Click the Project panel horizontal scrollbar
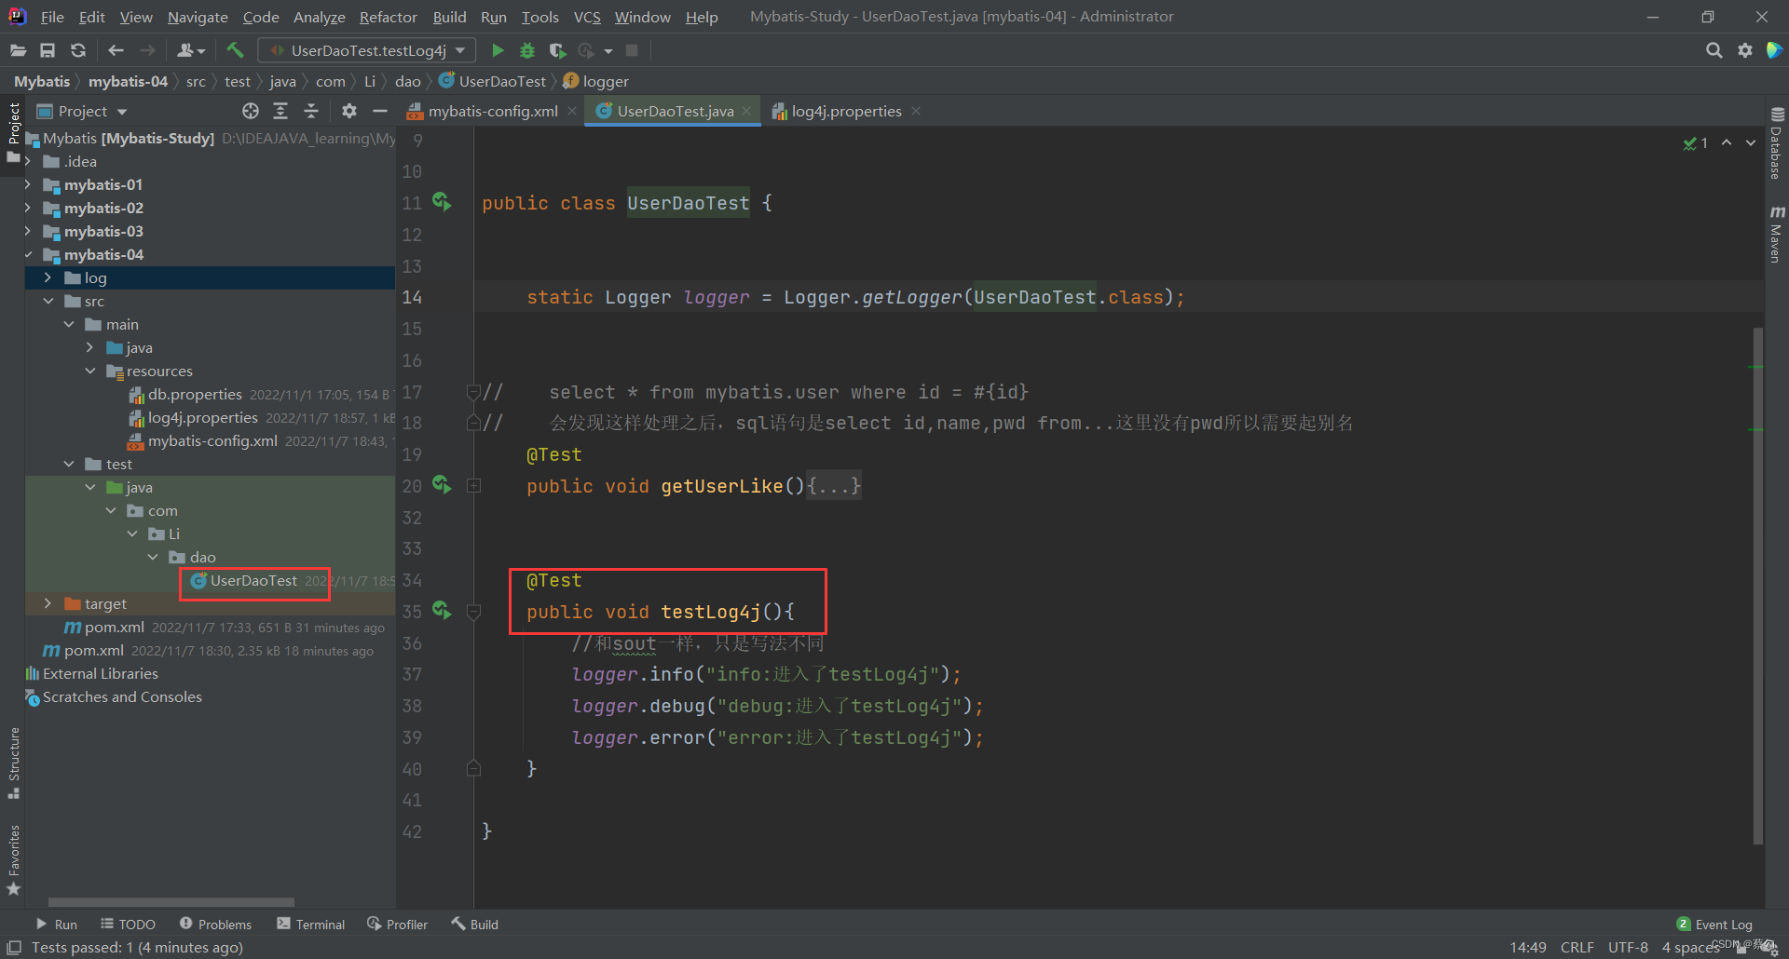Screen dimensions: 1789x959 pyautogui.click(x=171, y=902)
